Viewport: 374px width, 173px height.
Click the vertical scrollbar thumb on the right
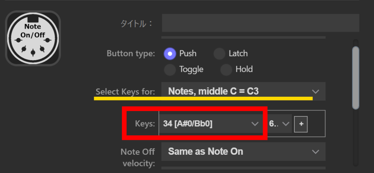tap(355, 77)
